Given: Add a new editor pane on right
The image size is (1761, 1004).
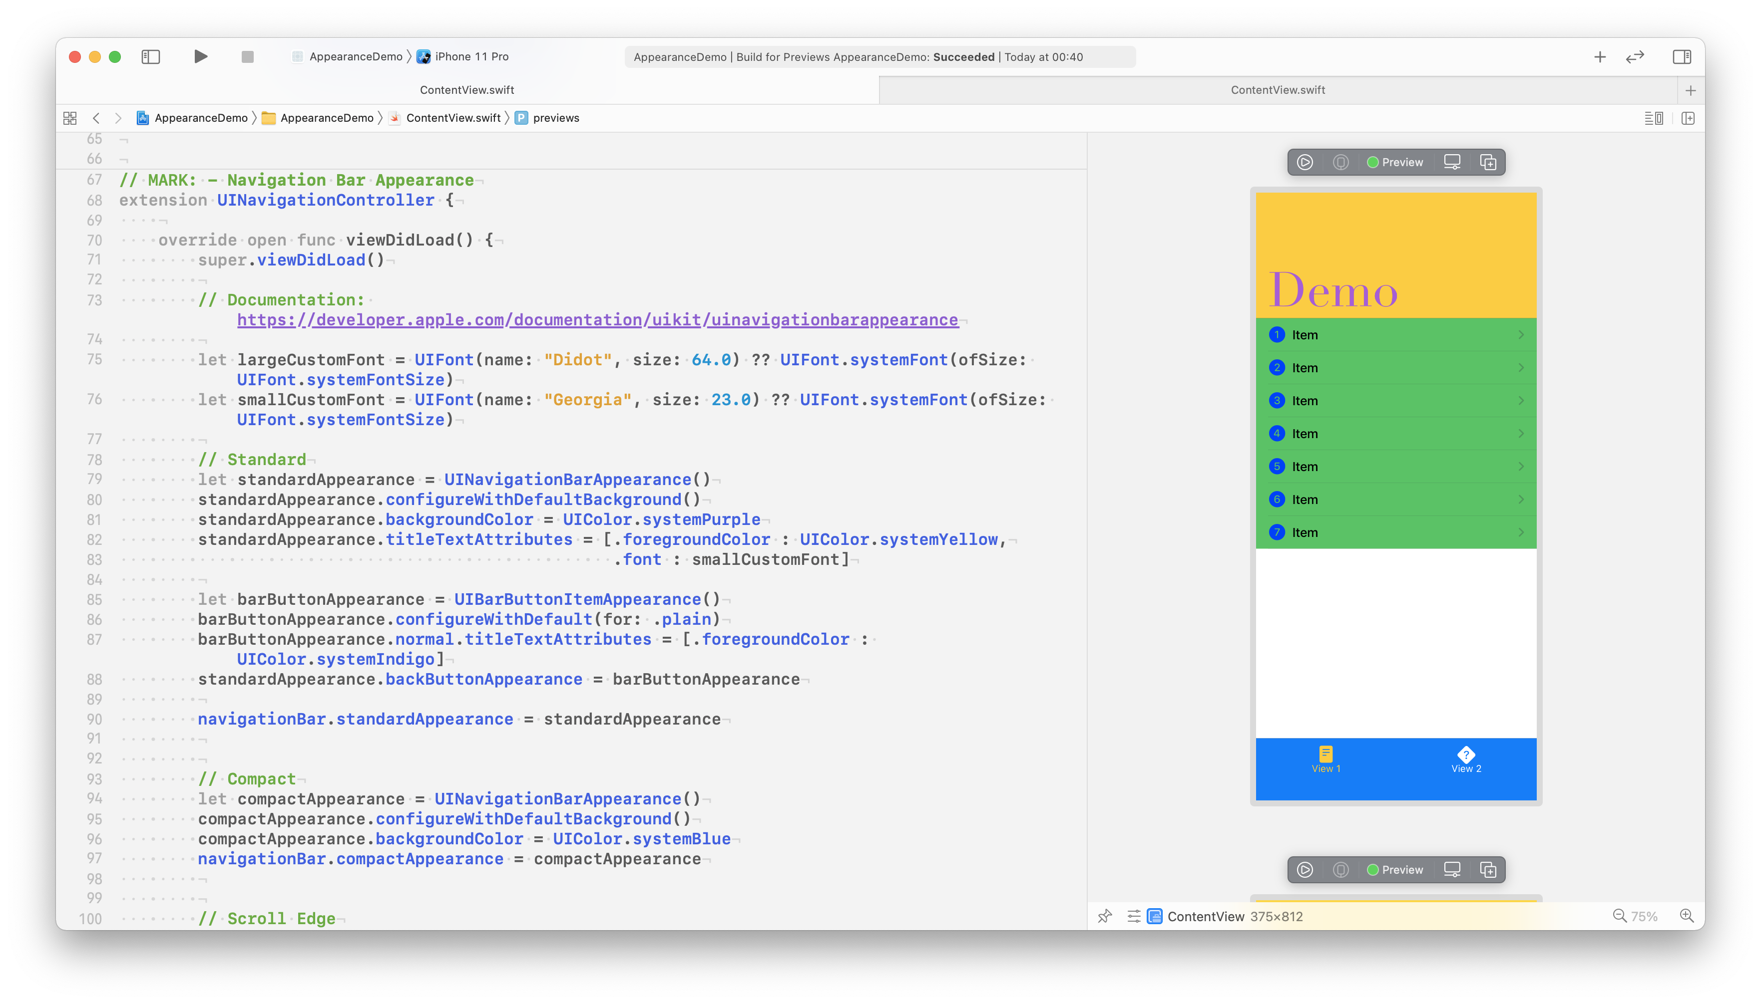Looking at the screenshot, I should (1688, 118).
